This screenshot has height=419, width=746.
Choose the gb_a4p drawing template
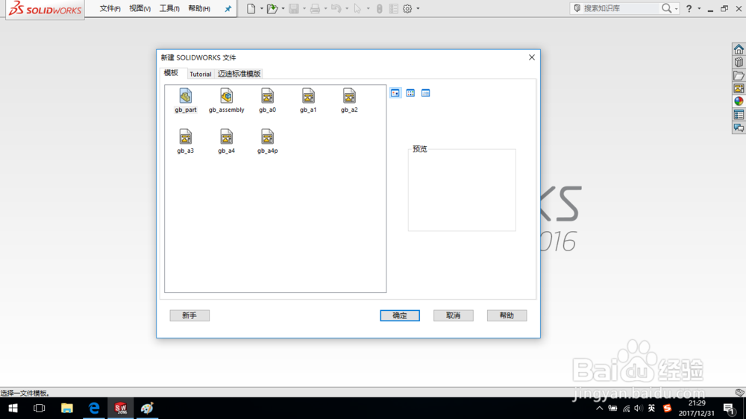pos(267,141)
